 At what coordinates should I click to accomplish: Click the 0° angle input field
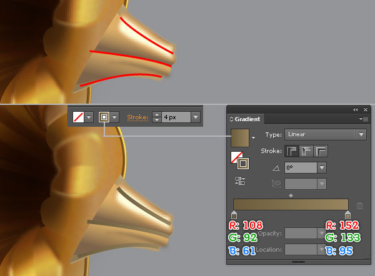click(x=301, y=168)
